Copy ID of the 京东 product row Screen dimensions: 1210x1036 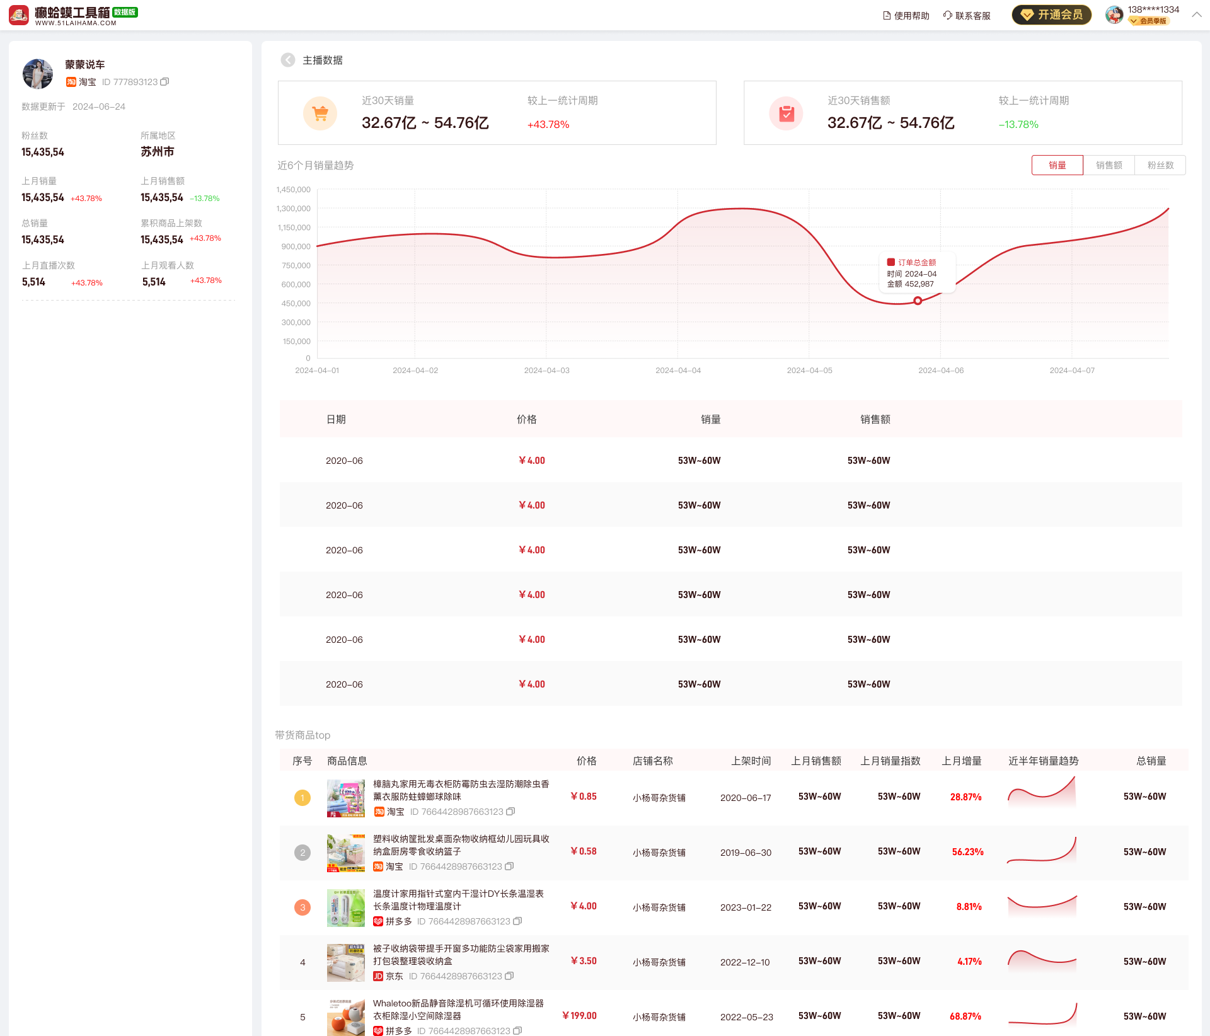510,976
